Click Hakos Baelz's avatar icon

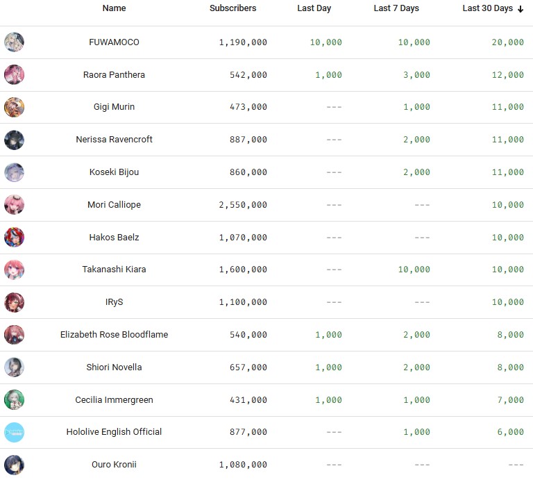(14, 238)
